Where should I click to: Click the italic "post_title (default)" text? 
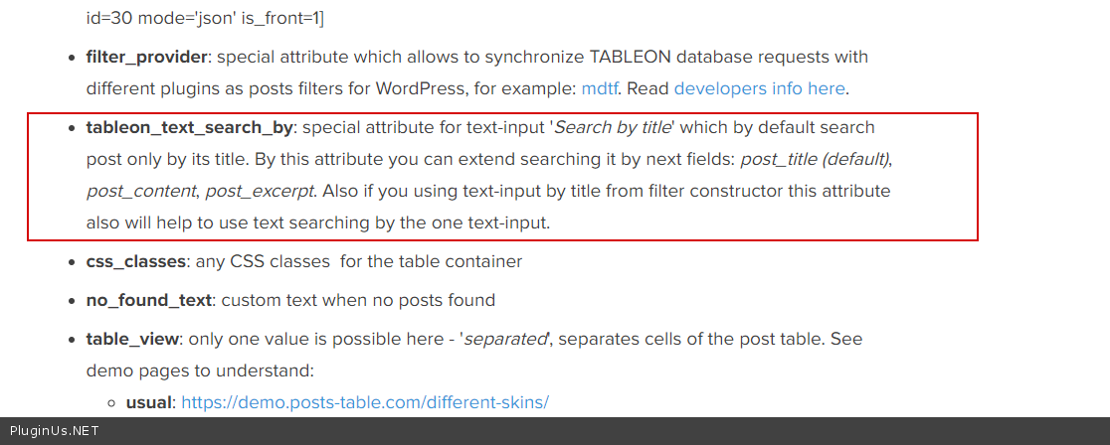[816, 159]
